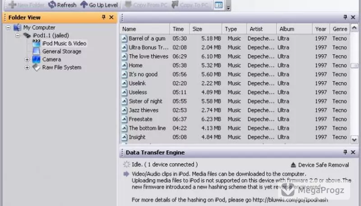
Task: Sort by the Year column header
Action: tap(321, 29)
